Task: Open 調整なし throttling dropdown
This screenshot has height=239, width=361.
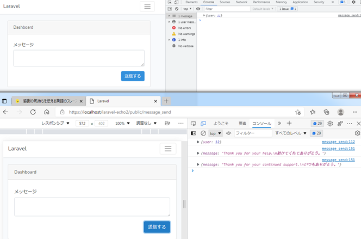Action: coord(146,123)
